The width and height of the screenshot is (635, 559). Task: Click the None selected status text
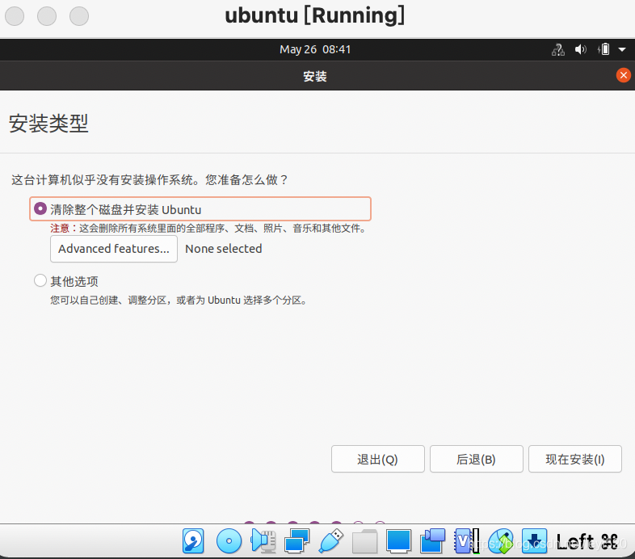click(x=224, y=249)
